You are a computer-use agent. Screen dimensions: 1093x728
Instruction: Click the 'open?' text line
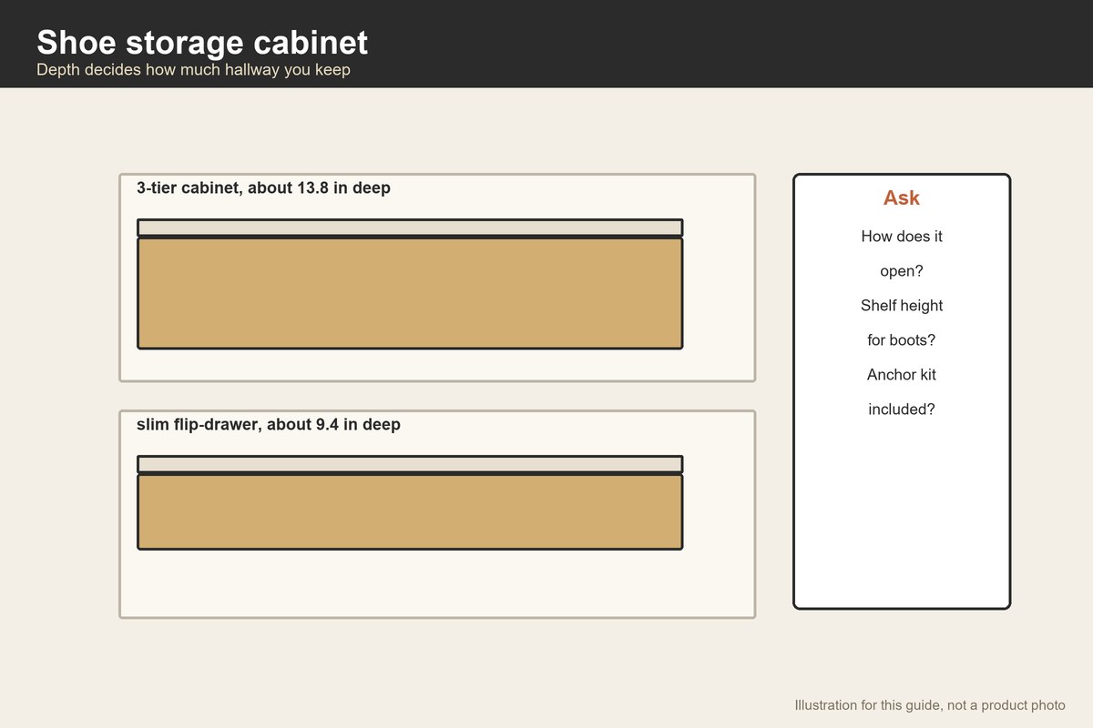point(902,271)
